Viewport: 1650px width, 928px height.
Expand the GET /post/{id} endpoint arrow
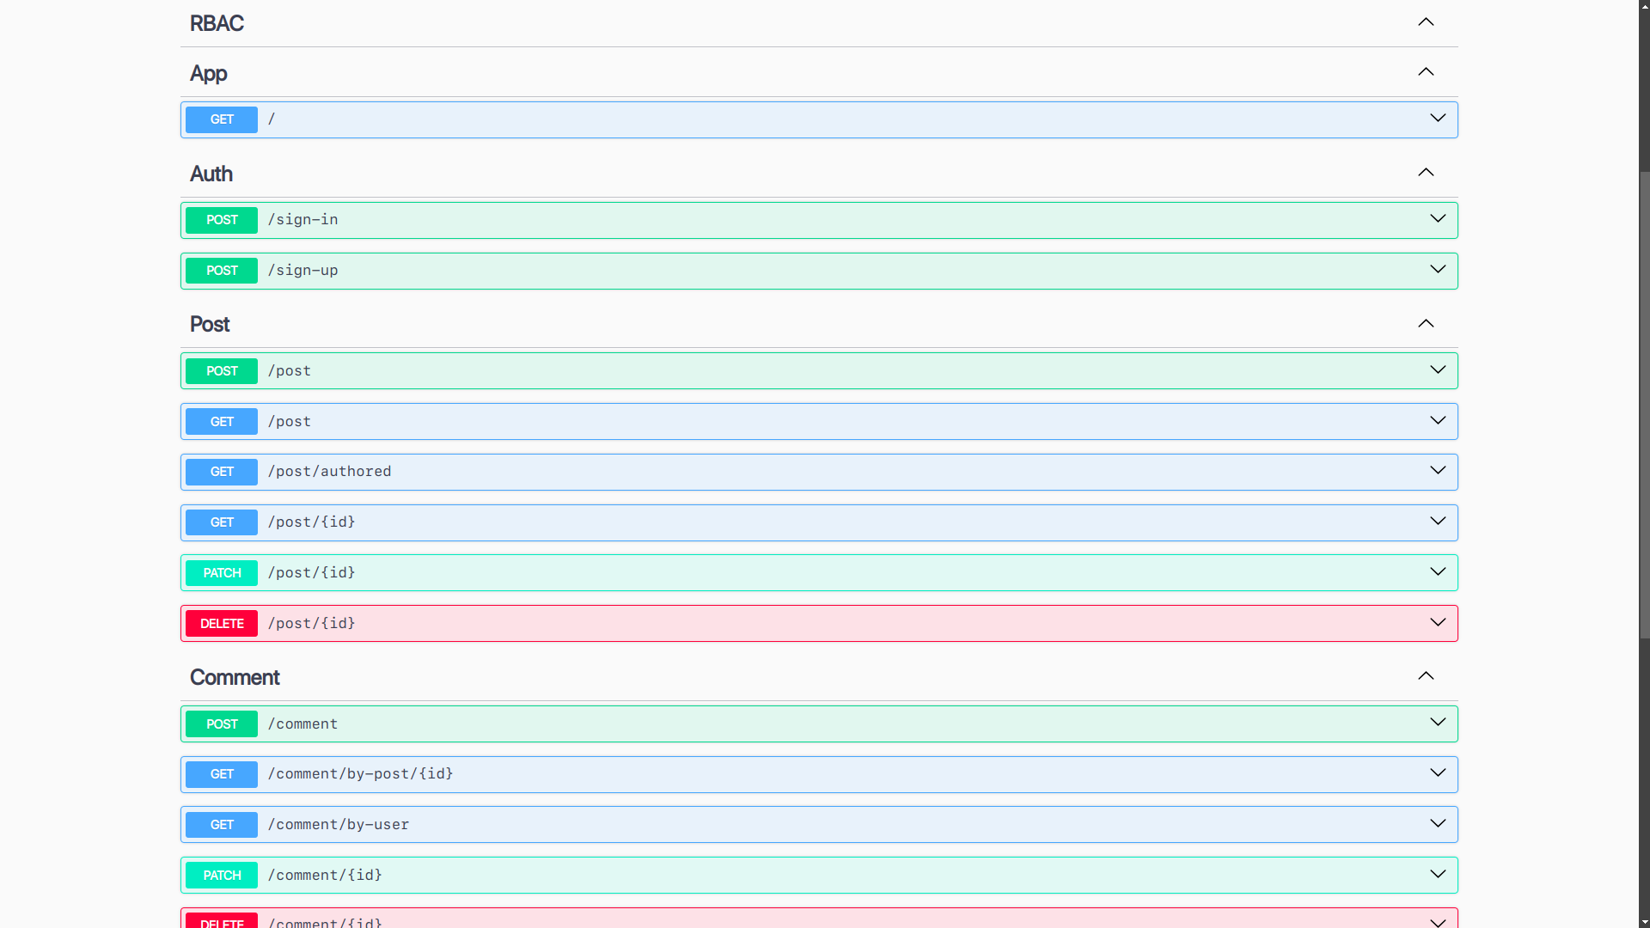(1438, 522)
